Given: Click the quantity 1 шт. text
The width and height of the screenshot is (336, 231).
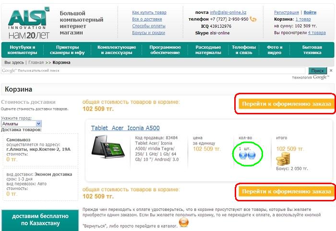Looking at the screenshot, I should click(x=244, y=149).
